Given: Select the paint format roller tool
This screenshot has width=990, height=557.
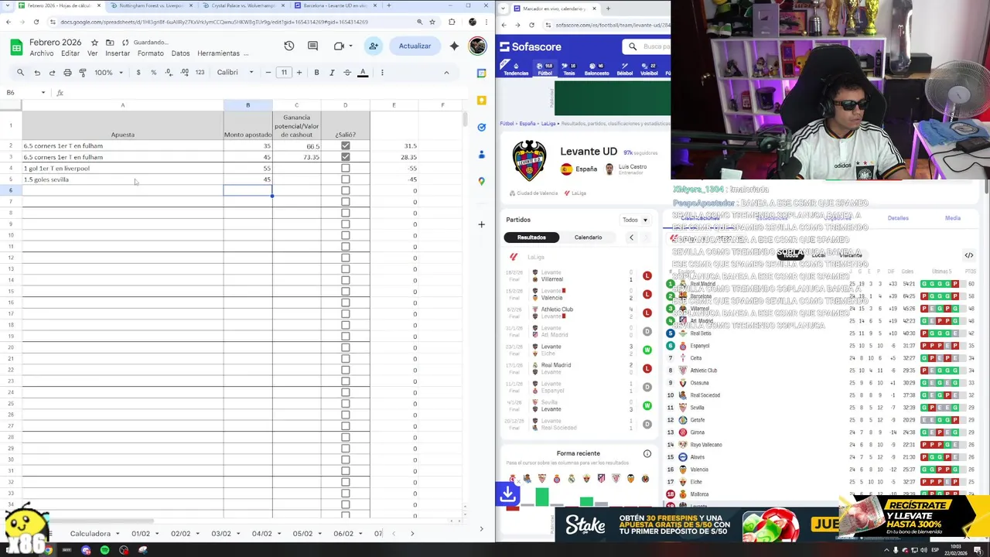Looking at the screenshot, I should [83, 73].
